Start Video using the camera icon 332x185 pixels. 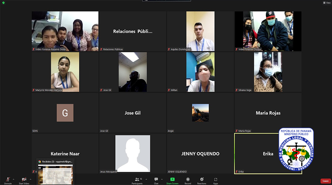coord(24,180)
